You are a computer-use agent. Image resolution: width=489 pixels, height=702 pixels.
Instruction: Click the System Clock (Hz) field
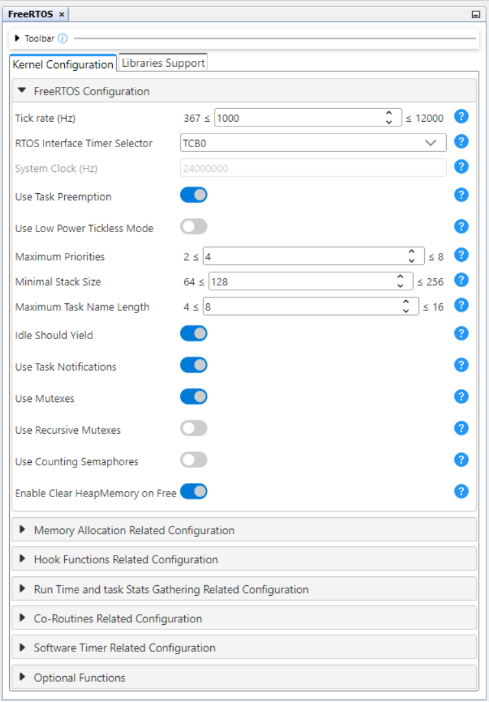click(x=313, y=168)
